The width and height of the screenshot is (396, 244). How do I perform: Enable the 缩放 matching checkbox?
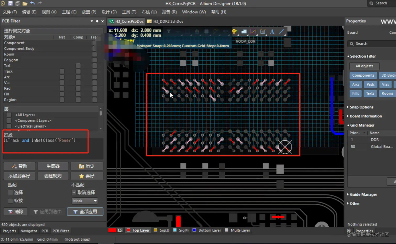[x=10, y=201]
